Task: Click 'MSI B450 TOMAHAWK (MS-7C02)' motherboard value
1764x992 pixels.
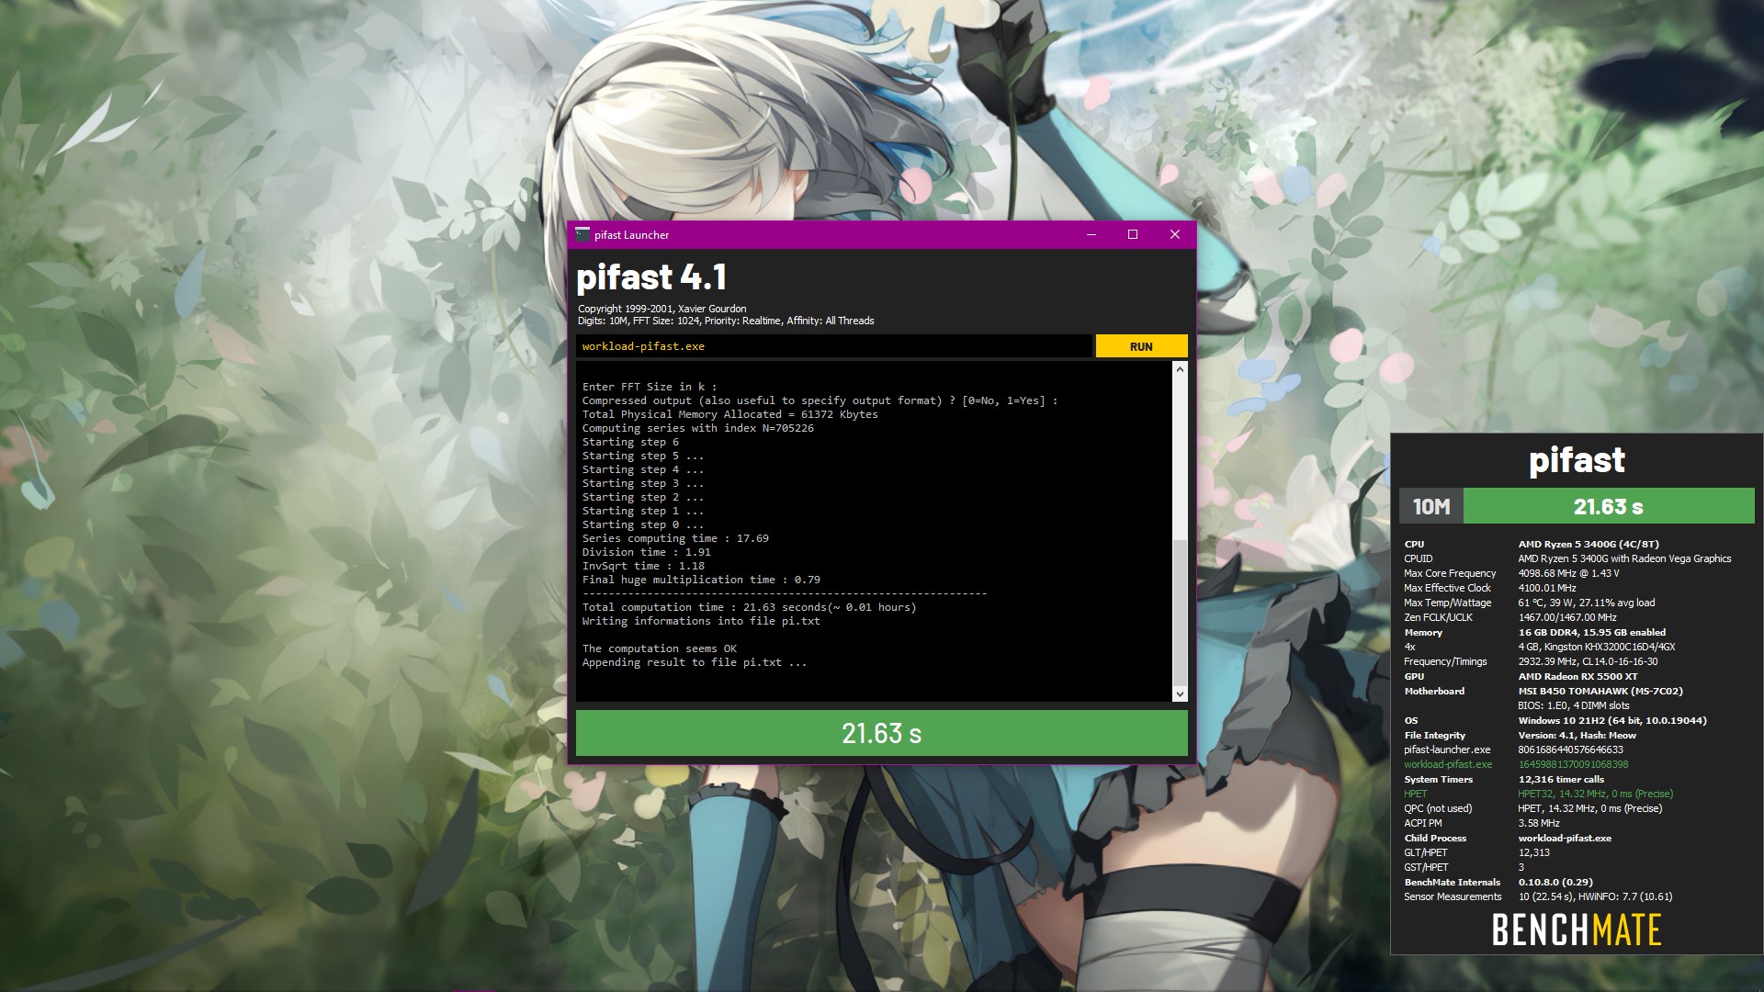Action: pyautogui.click(x=1600, y=691)
